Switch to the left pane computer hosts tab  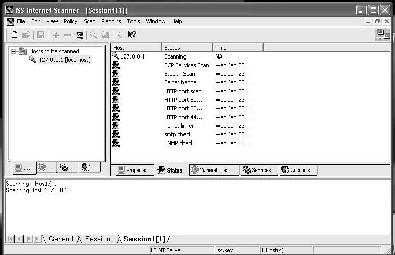click(x=23, y=168)
